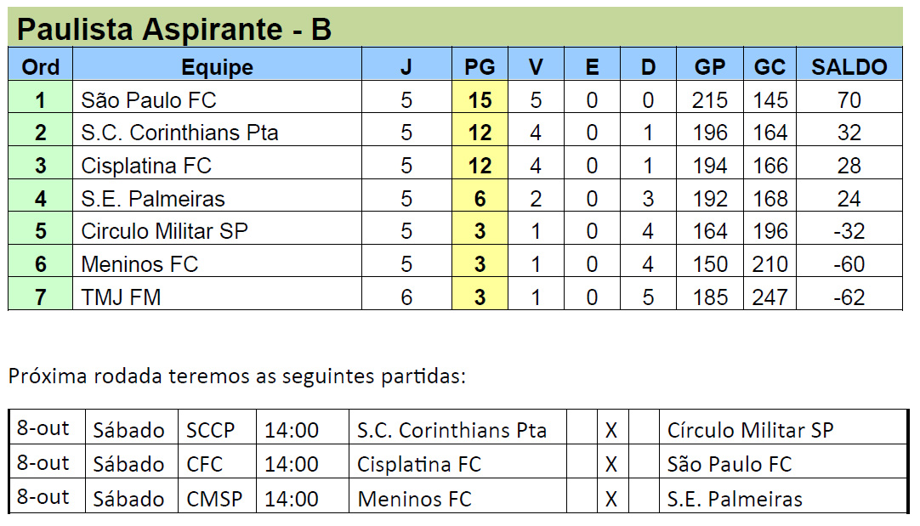Select the "GC" column header

pyautogui.click(x=770, y=67)
